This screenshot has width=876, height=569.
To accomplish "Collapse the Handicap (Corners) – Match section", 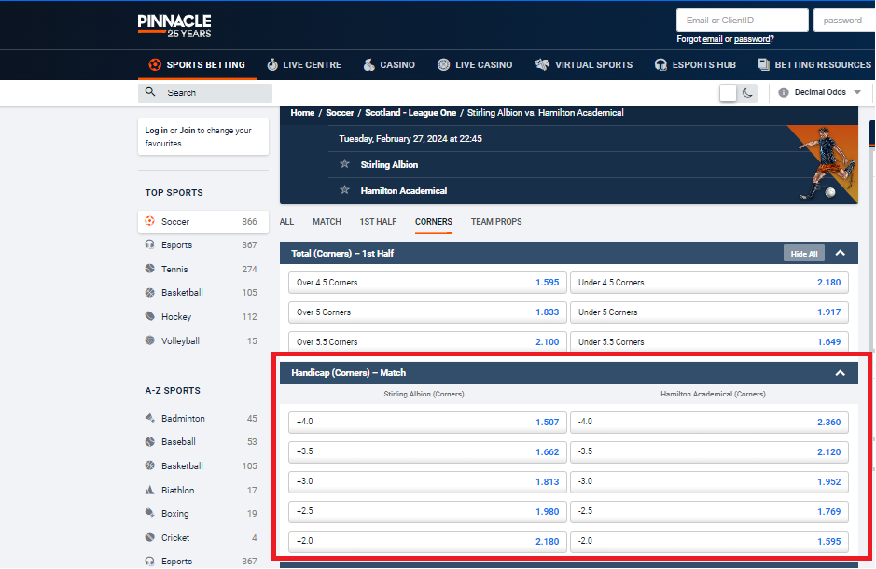I will [x=840, y=373].
